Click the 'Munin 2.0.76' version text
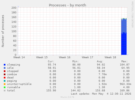Screen dimensions: 135x100 tap(67, 97)
